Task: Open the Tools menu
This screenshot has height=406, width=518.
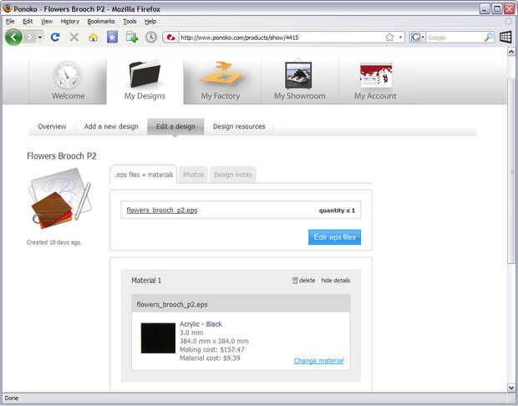Action: click(129, 22)
